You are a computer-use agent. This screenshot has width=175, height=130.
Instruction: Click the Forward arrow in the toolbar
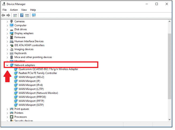pyautogui.click(x=8, y=15)
